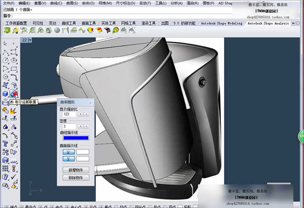
Task: Toggle the 垂点 osnap checkbox
Action: coord(101,207)
